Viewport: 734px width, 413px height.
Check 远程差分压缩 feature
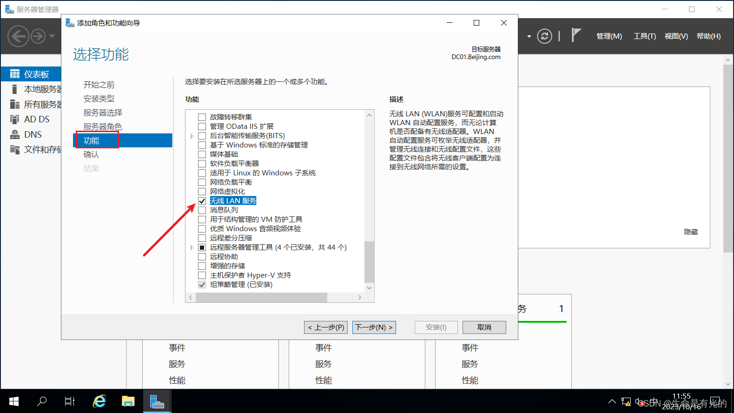pos(202,238)
